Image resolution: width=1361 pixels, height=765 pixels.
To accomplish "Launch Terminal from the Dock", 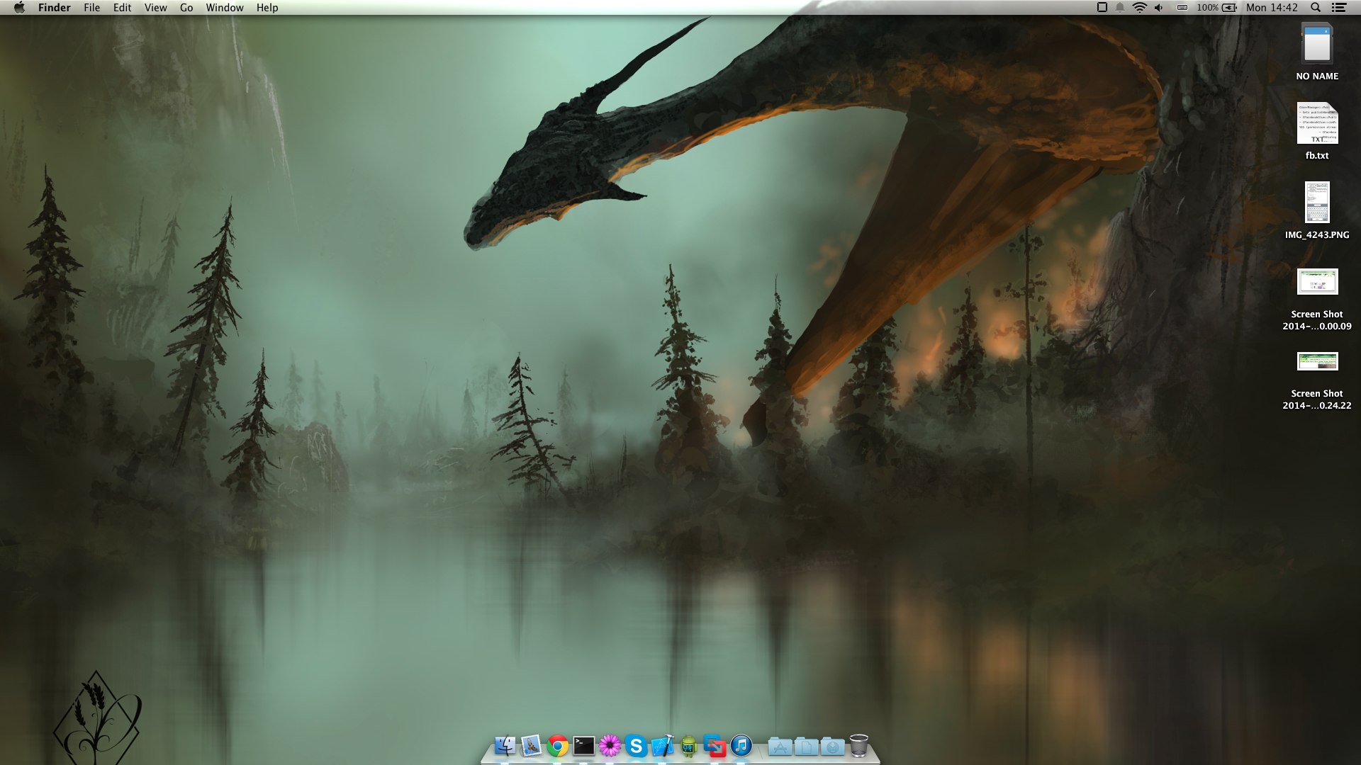I will coord(584,746).
